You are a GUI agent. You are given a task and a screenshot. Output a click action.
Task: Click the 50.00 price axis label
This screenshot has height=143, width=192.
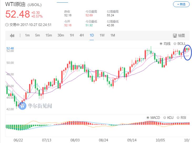[x=10, y=63]
